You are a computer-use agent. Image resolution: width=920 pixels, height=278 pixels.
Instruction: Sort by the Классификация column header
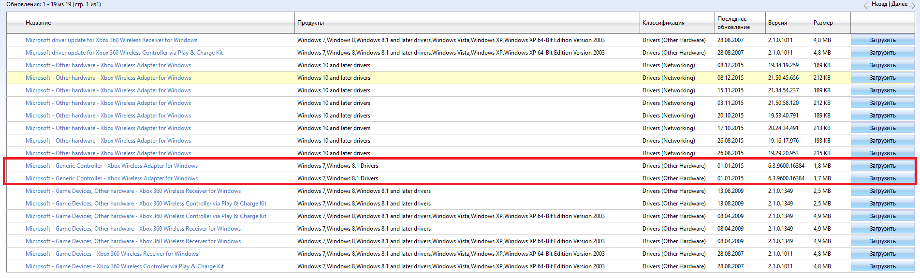point(663,23)
